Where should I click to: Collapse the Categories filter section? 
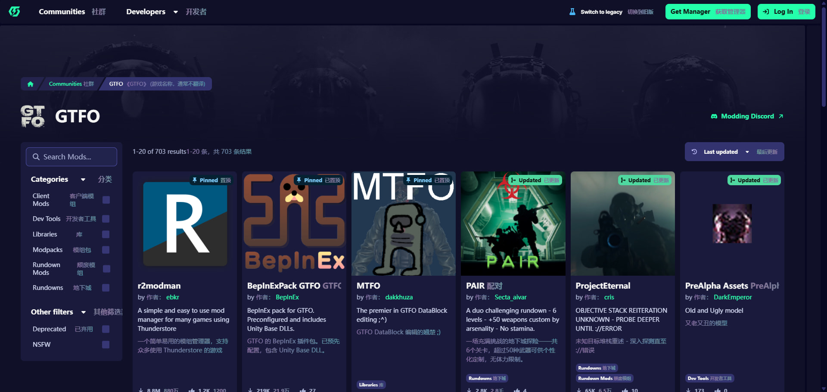(x=83, y=180)
